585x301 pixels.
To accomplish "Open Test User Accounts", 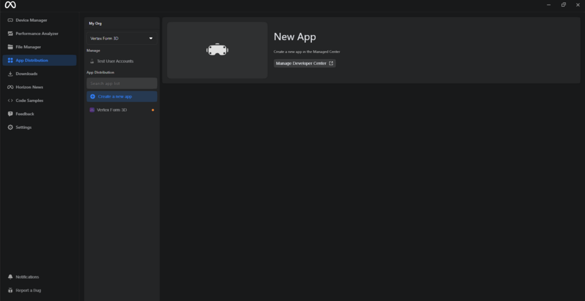I will 115,61.
